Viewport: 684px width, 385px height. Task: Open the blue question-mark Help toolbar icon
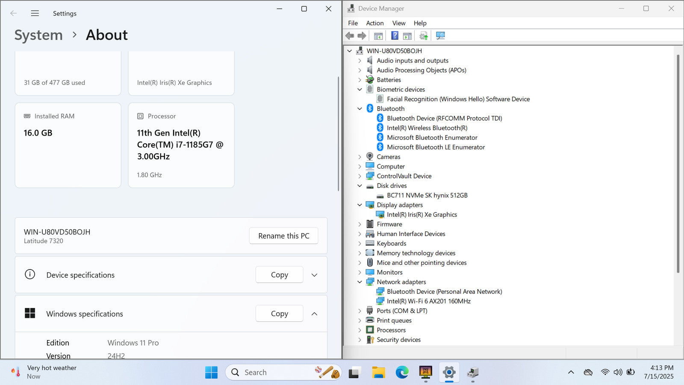[395, 36]
